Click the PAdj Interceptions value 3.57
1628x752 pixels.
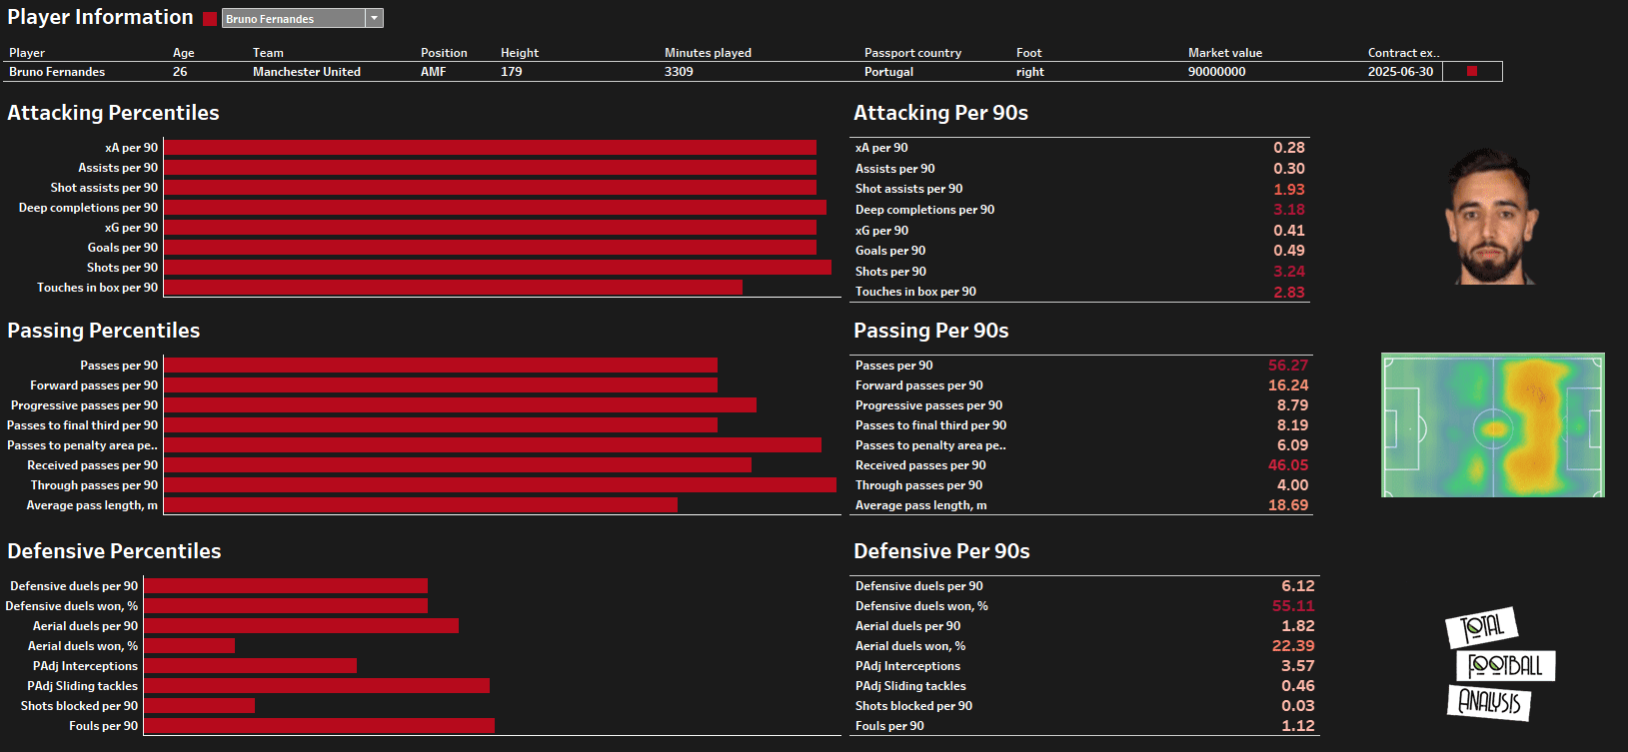pyautogui.click(x=1298, y=666)
